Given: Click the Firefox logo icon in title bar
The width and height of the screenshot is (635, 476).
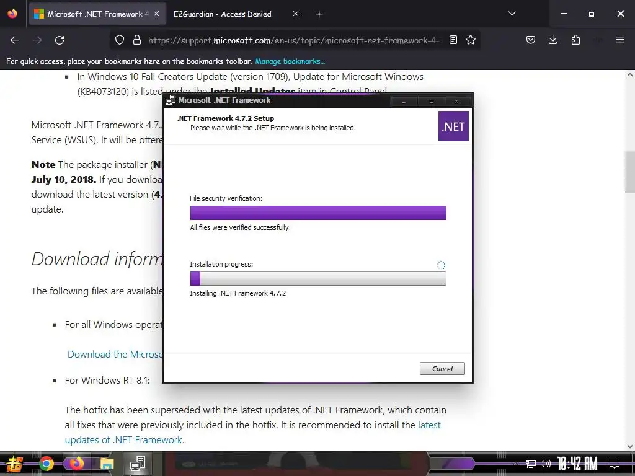Looking at the screenshot, I should [x=12, y=14].
